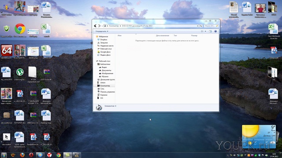Click the disc icon in details pane

point(99,107)
